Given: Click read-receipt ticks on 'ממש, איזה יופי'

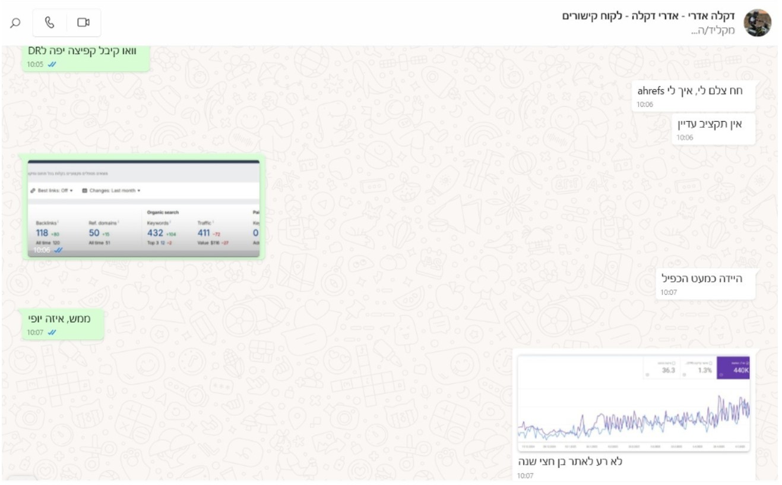Looking at the screenshot, I should pyautogui.click(x=52, y=332).
